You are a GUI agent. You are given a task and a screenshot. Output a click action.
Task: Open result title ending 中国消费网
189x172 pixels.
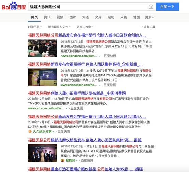(x=77, y=93)
